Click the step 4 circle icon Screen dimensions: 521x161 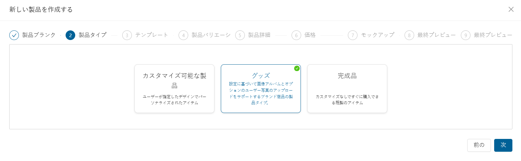point(183,35)
